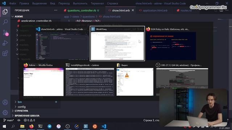Screen dimensions: 232x130
Task: Click the VS Code logo in title bar
Action: click(4, 3)
